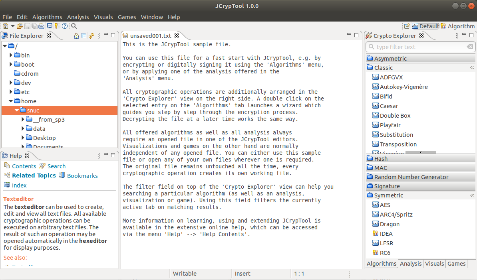Click the filter text field in Crypto Explorer
This screenshot has width=477, height=280.
click(420, 47)
